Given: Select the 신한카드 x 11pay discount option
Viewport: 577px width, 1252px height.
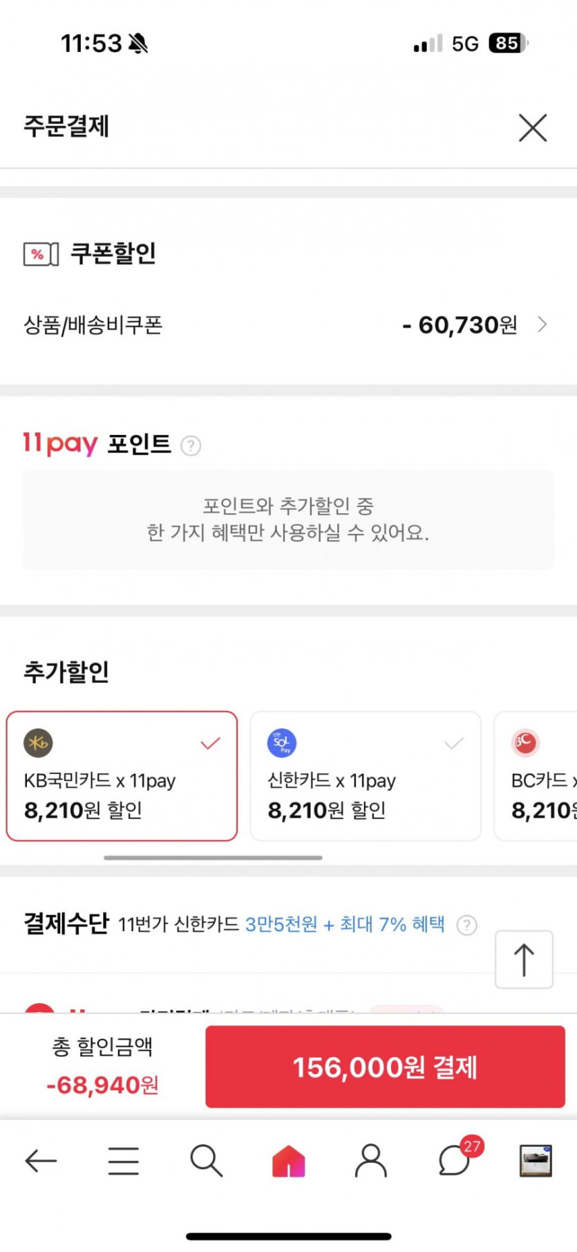Looking at the screenshot, I should point(365,776).
